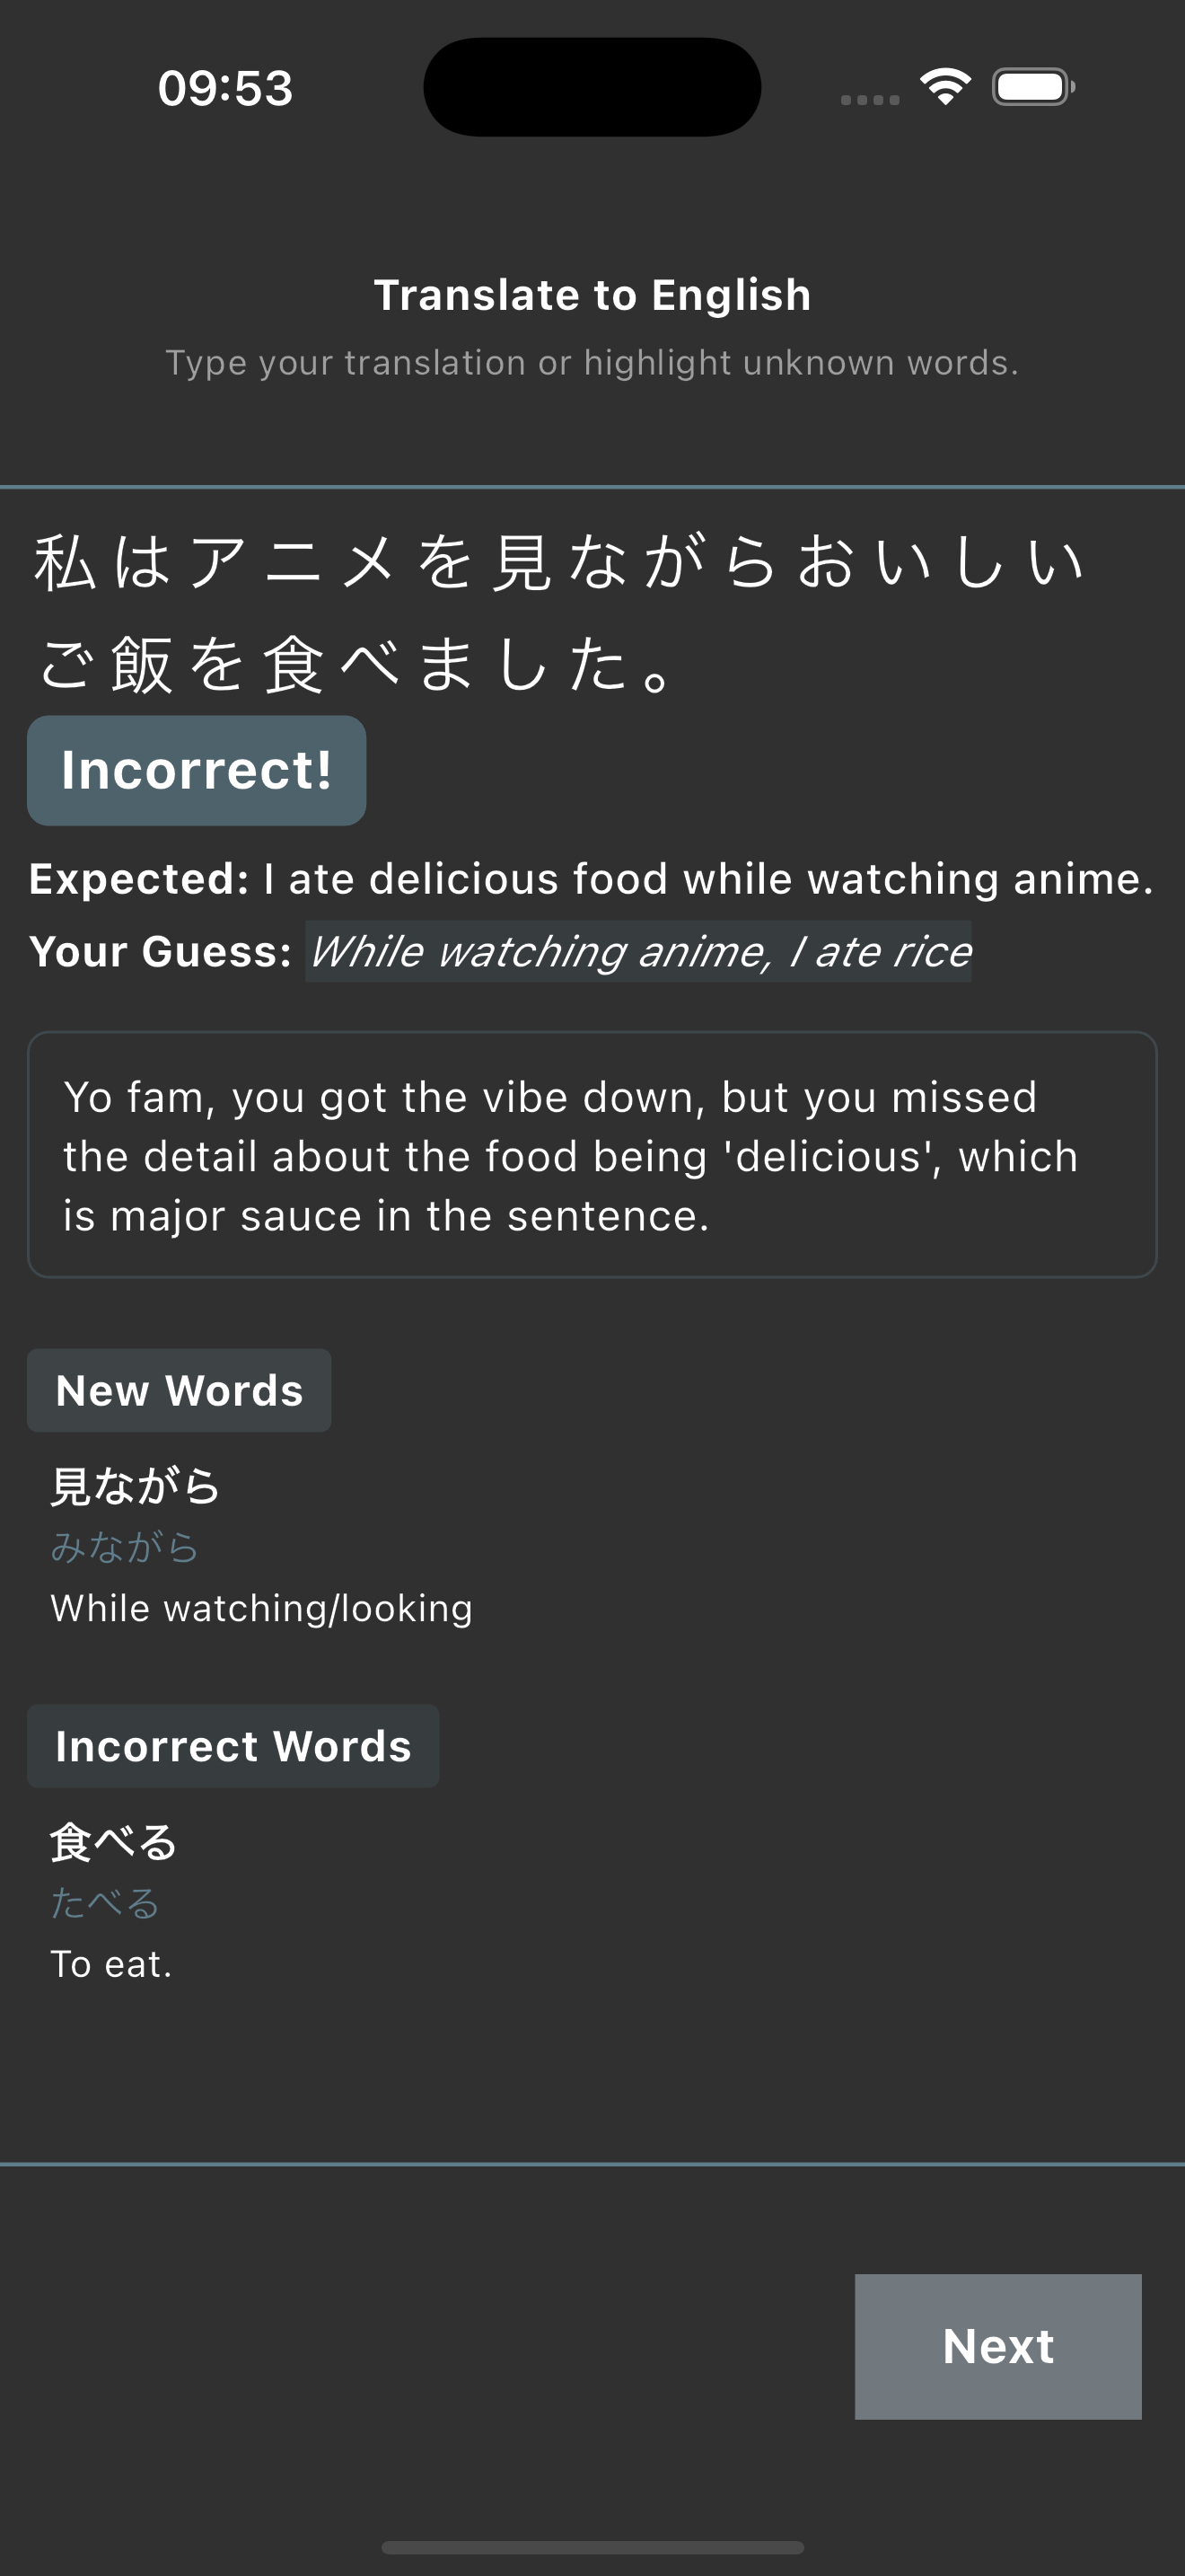Image resolution: width=1185 pixels, height=2576 pixels.
Task: Select your highlighted guess text
Action: click(638, 951)
